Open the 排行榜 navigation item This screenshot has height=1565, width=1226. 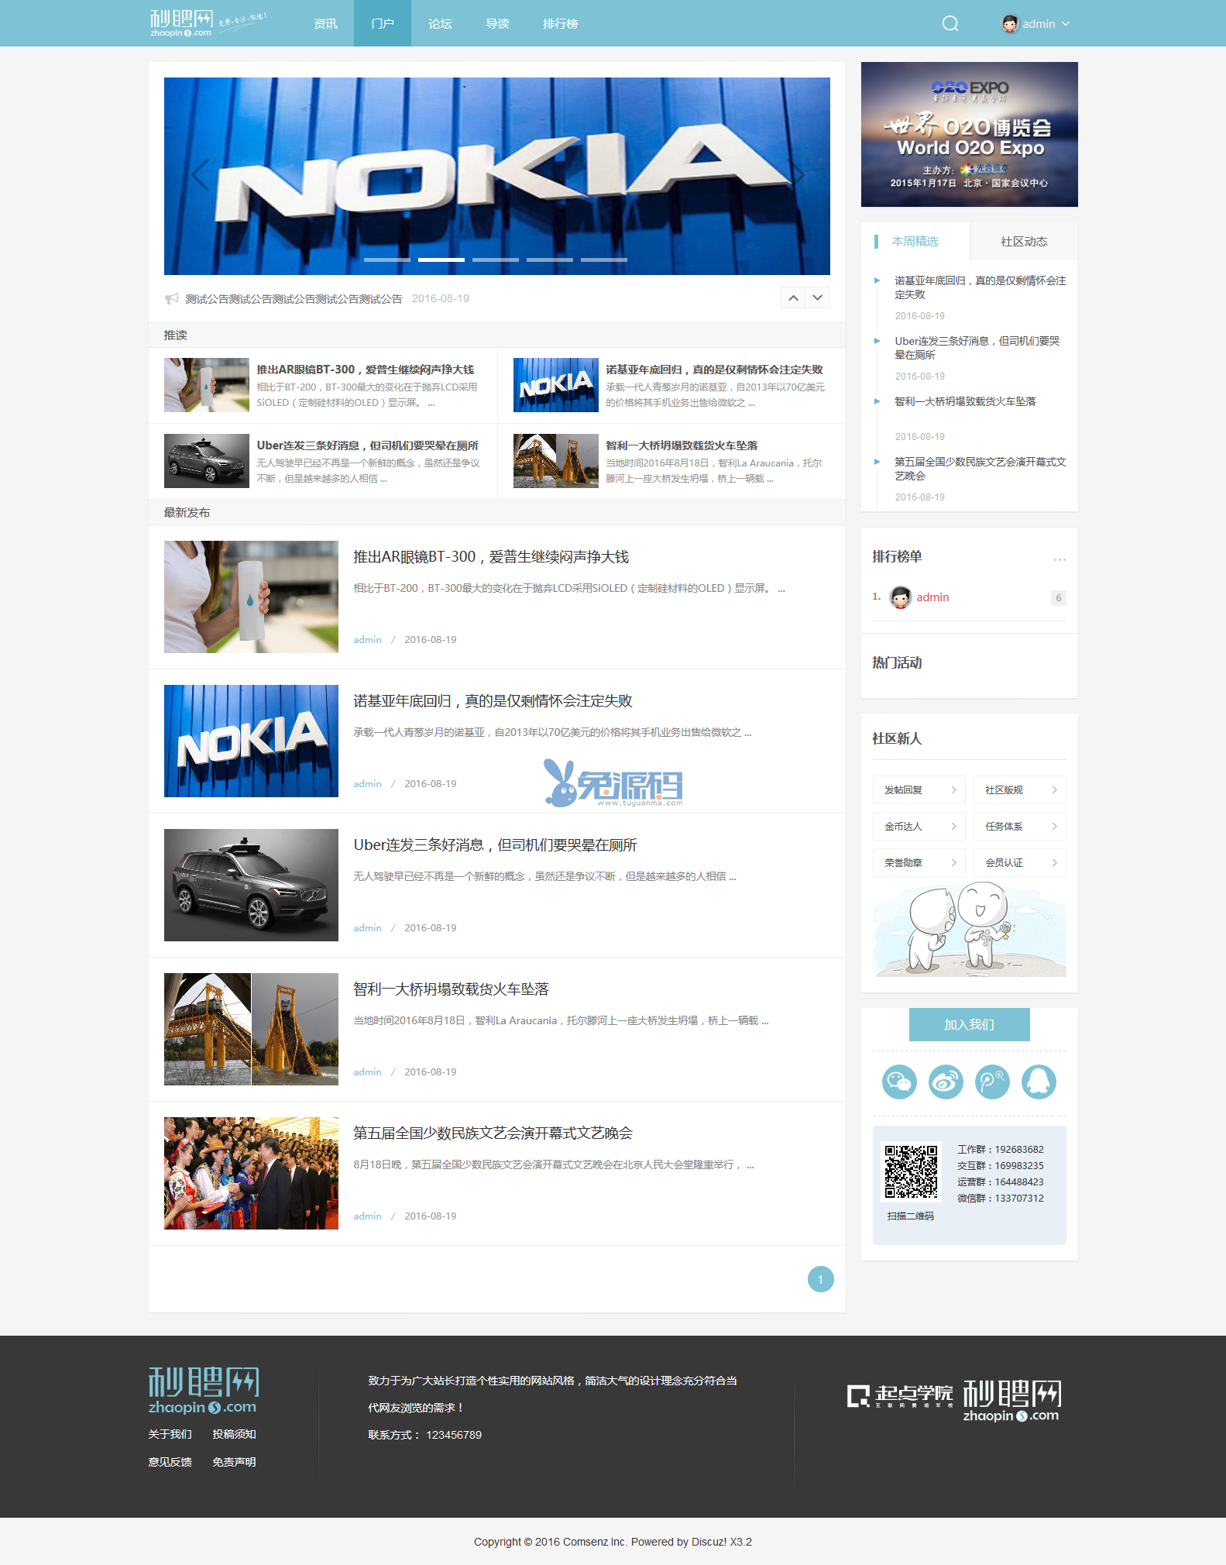click(x=561, y=24)
